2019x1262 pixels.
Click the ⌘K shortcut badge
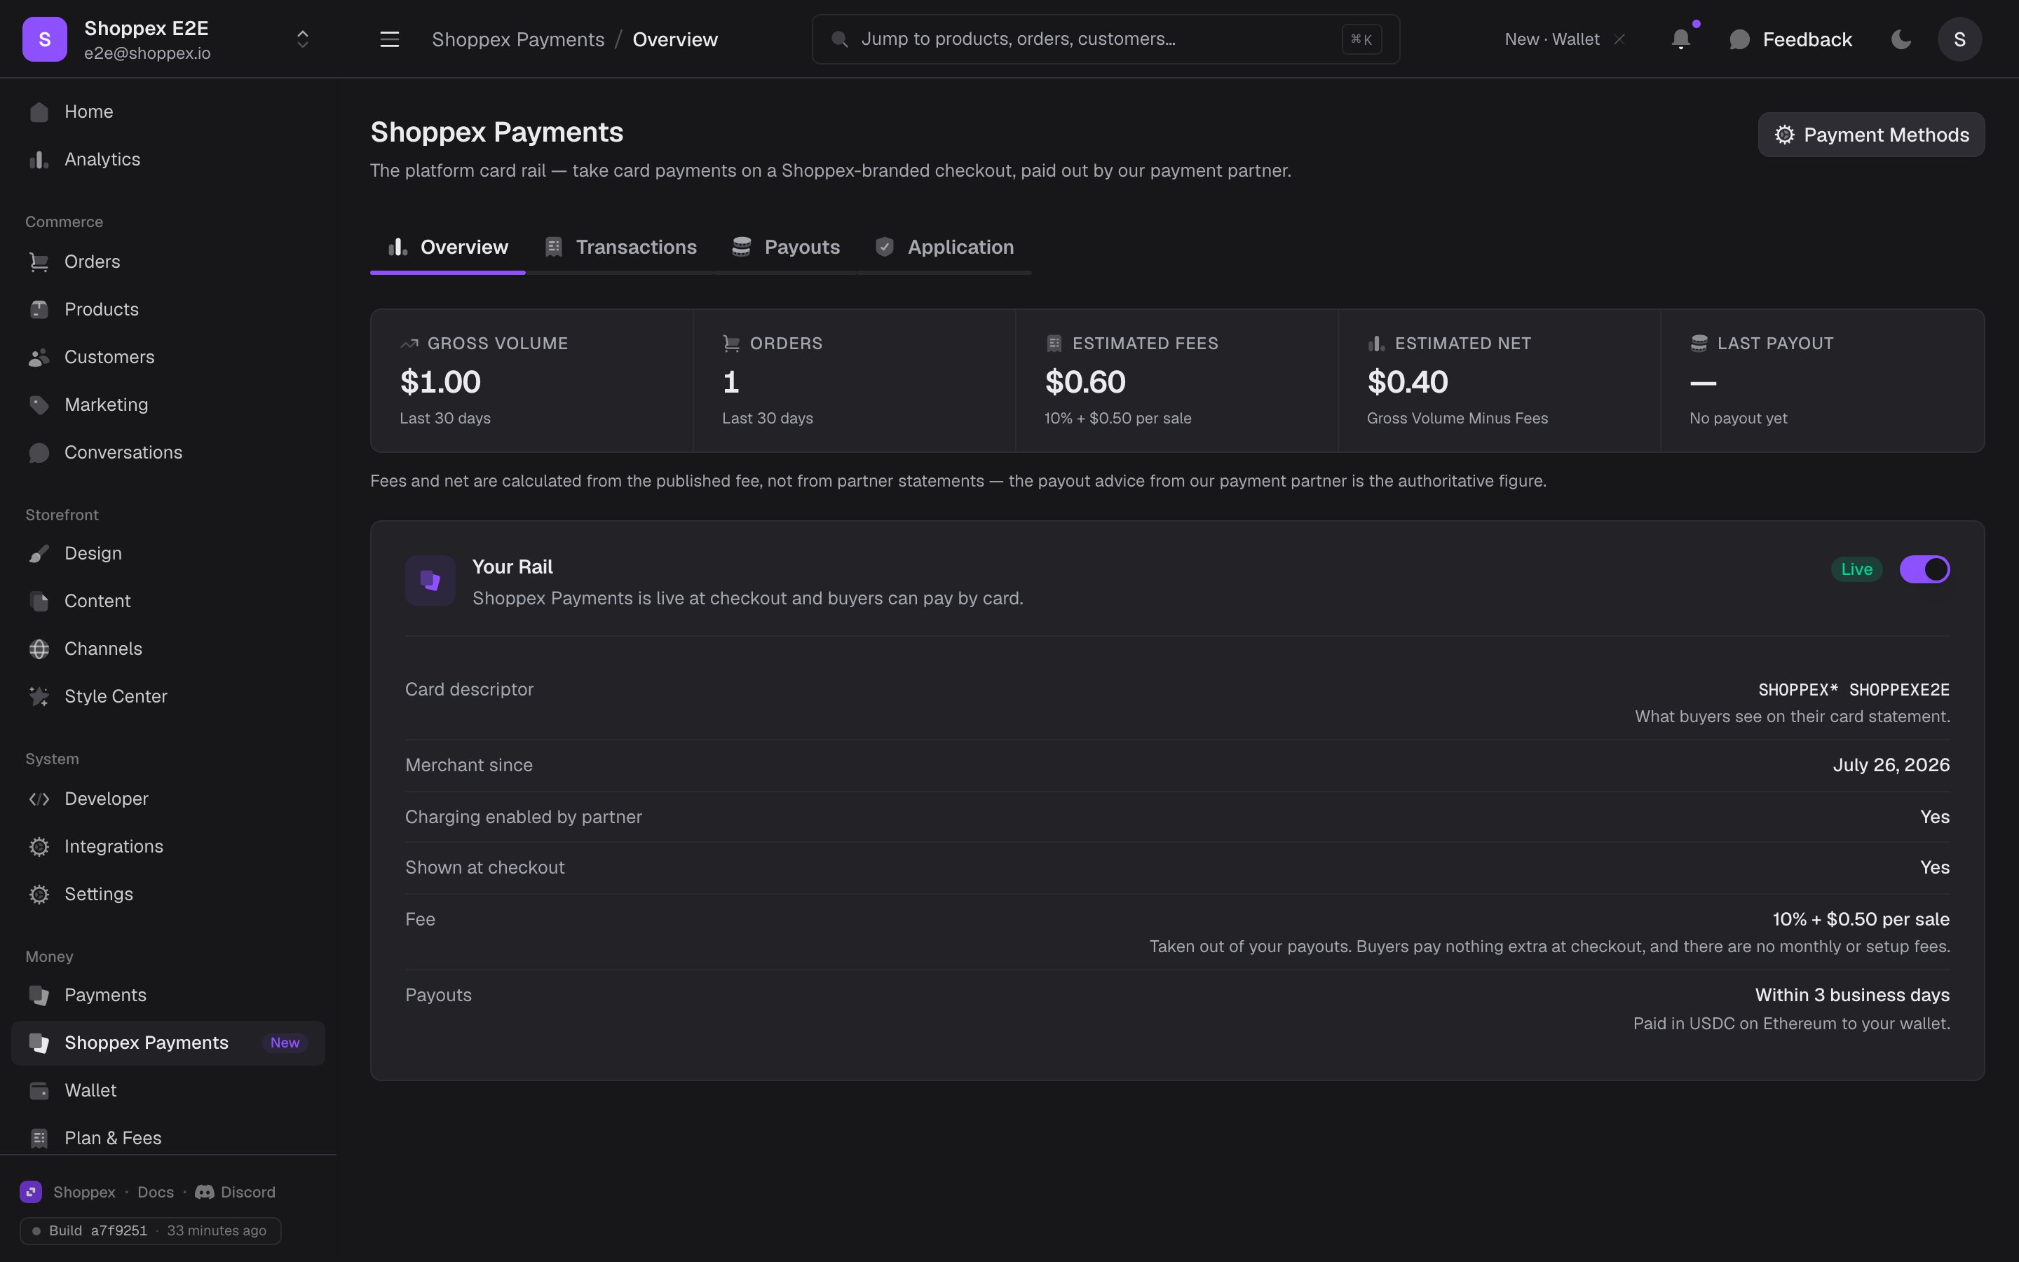[x=1361, y=39]
